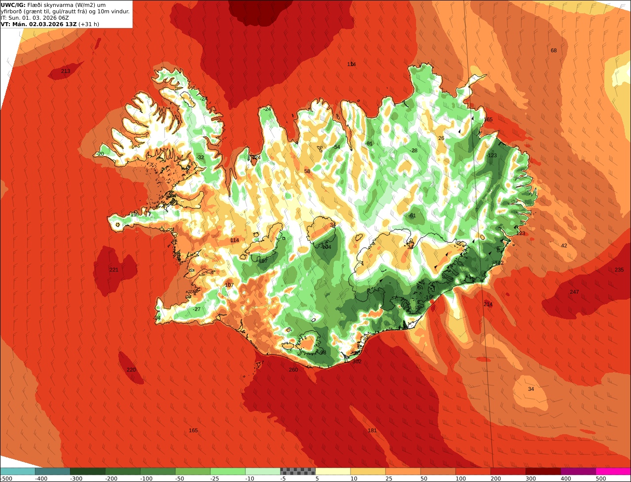Click the red-orange 100 to 200 legend swatch
The width and height of the screenshot is (631, 482).
[473, 471]
